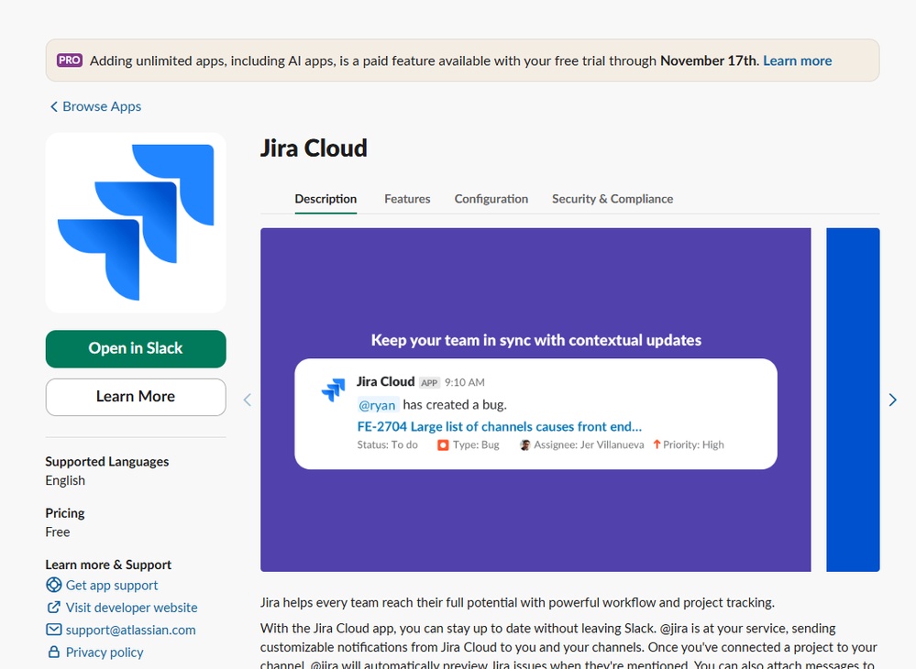Open the Security & Compliance tab

(613, 199)
